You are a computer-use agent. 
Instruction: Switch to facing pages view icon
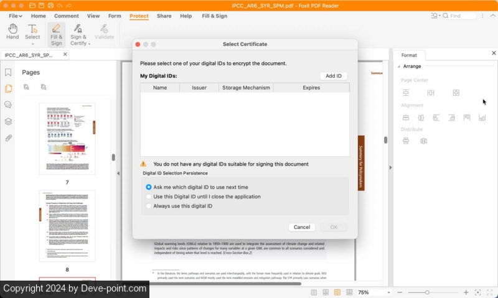point(337,292)
